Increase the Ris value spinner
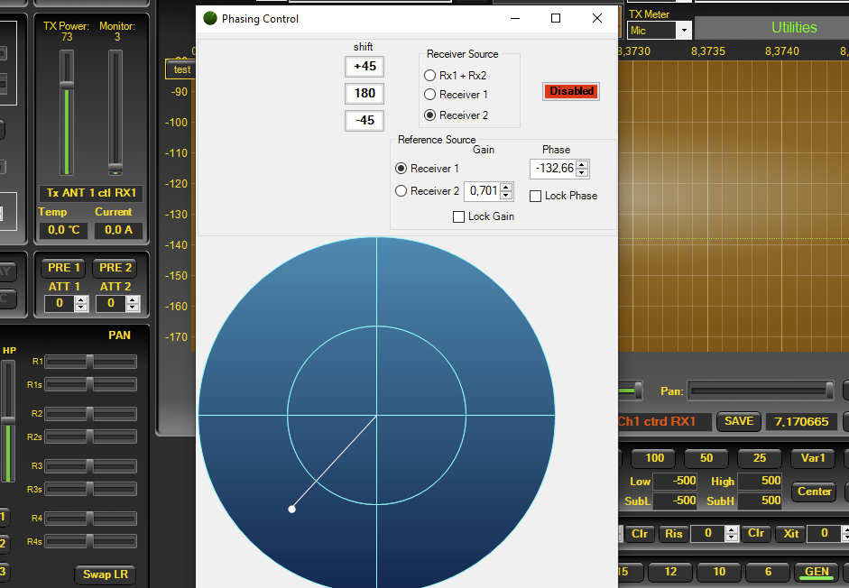The height and width of the screenshot is (588, 849). [x=732, y=529]
